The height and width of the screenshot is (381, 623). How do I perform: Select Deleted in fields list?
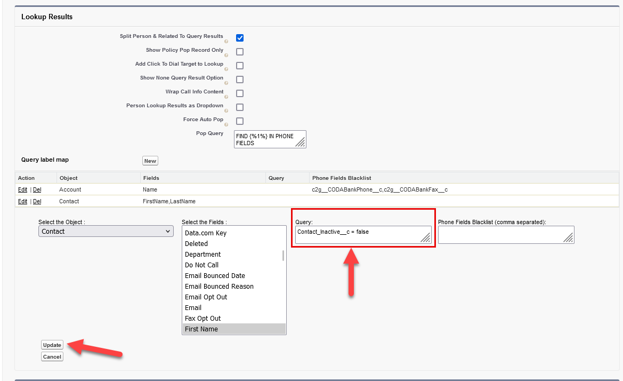(x=233, y=244)
